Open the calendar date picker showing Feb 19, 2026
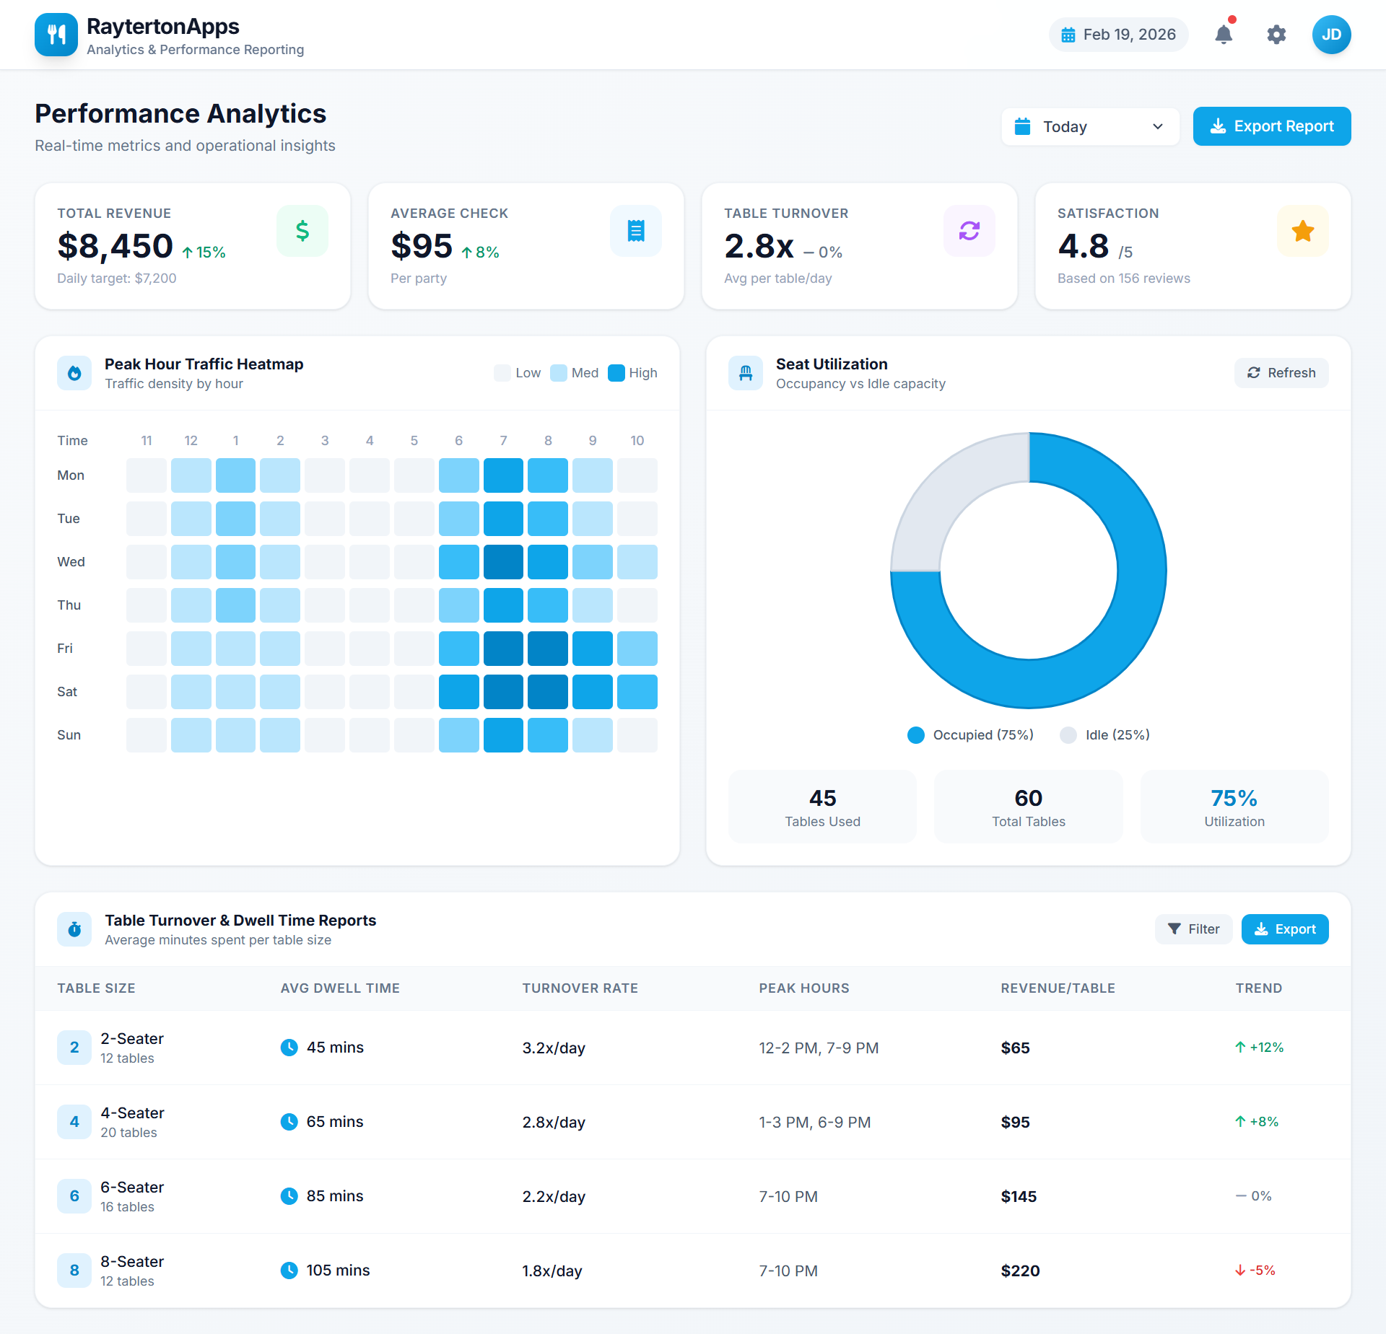This screenshot has width=1386, height=1334. click(1118, 34)
